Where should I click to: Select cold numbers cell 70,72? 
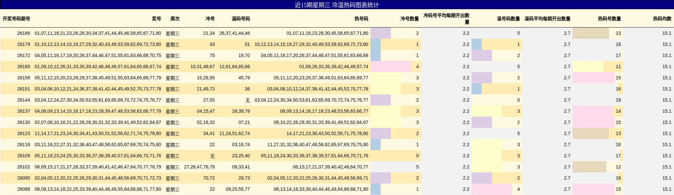(209, 178)
